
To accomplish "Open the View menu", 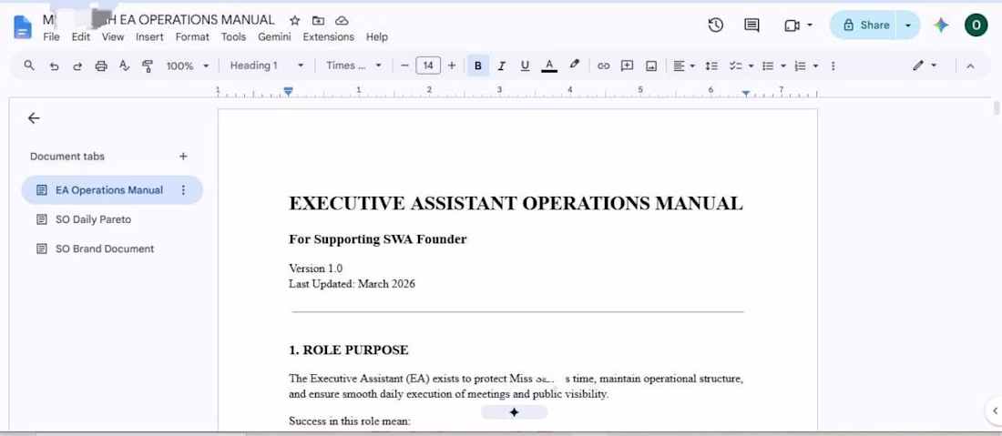I will tap(113, 37).
